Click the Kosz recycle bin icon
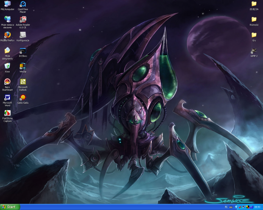 [7, 68]
